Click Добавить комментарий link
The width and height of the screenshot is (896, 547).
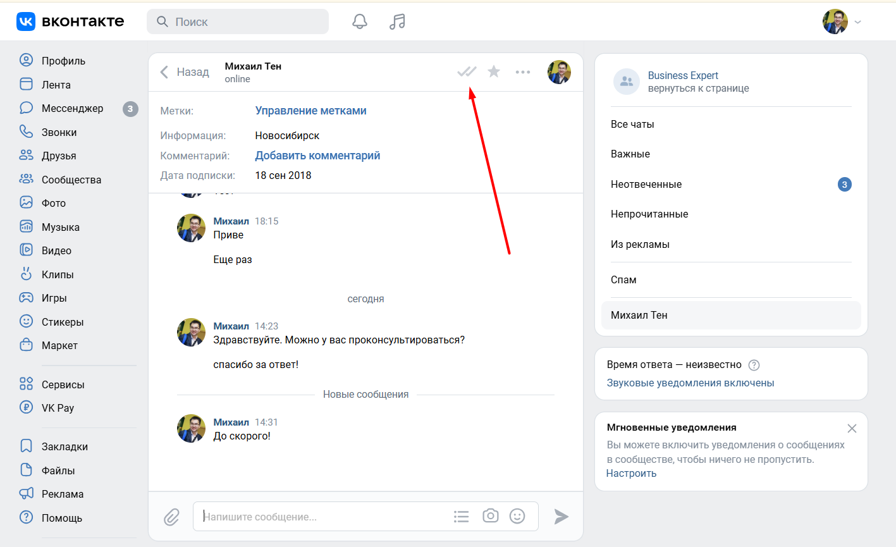click(317, 156)
